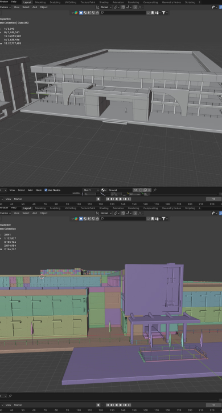Switch to Shading tab in top window
The height and width of the screenshot is (413, 222).
pyautogui.click(x=104, y=2)
